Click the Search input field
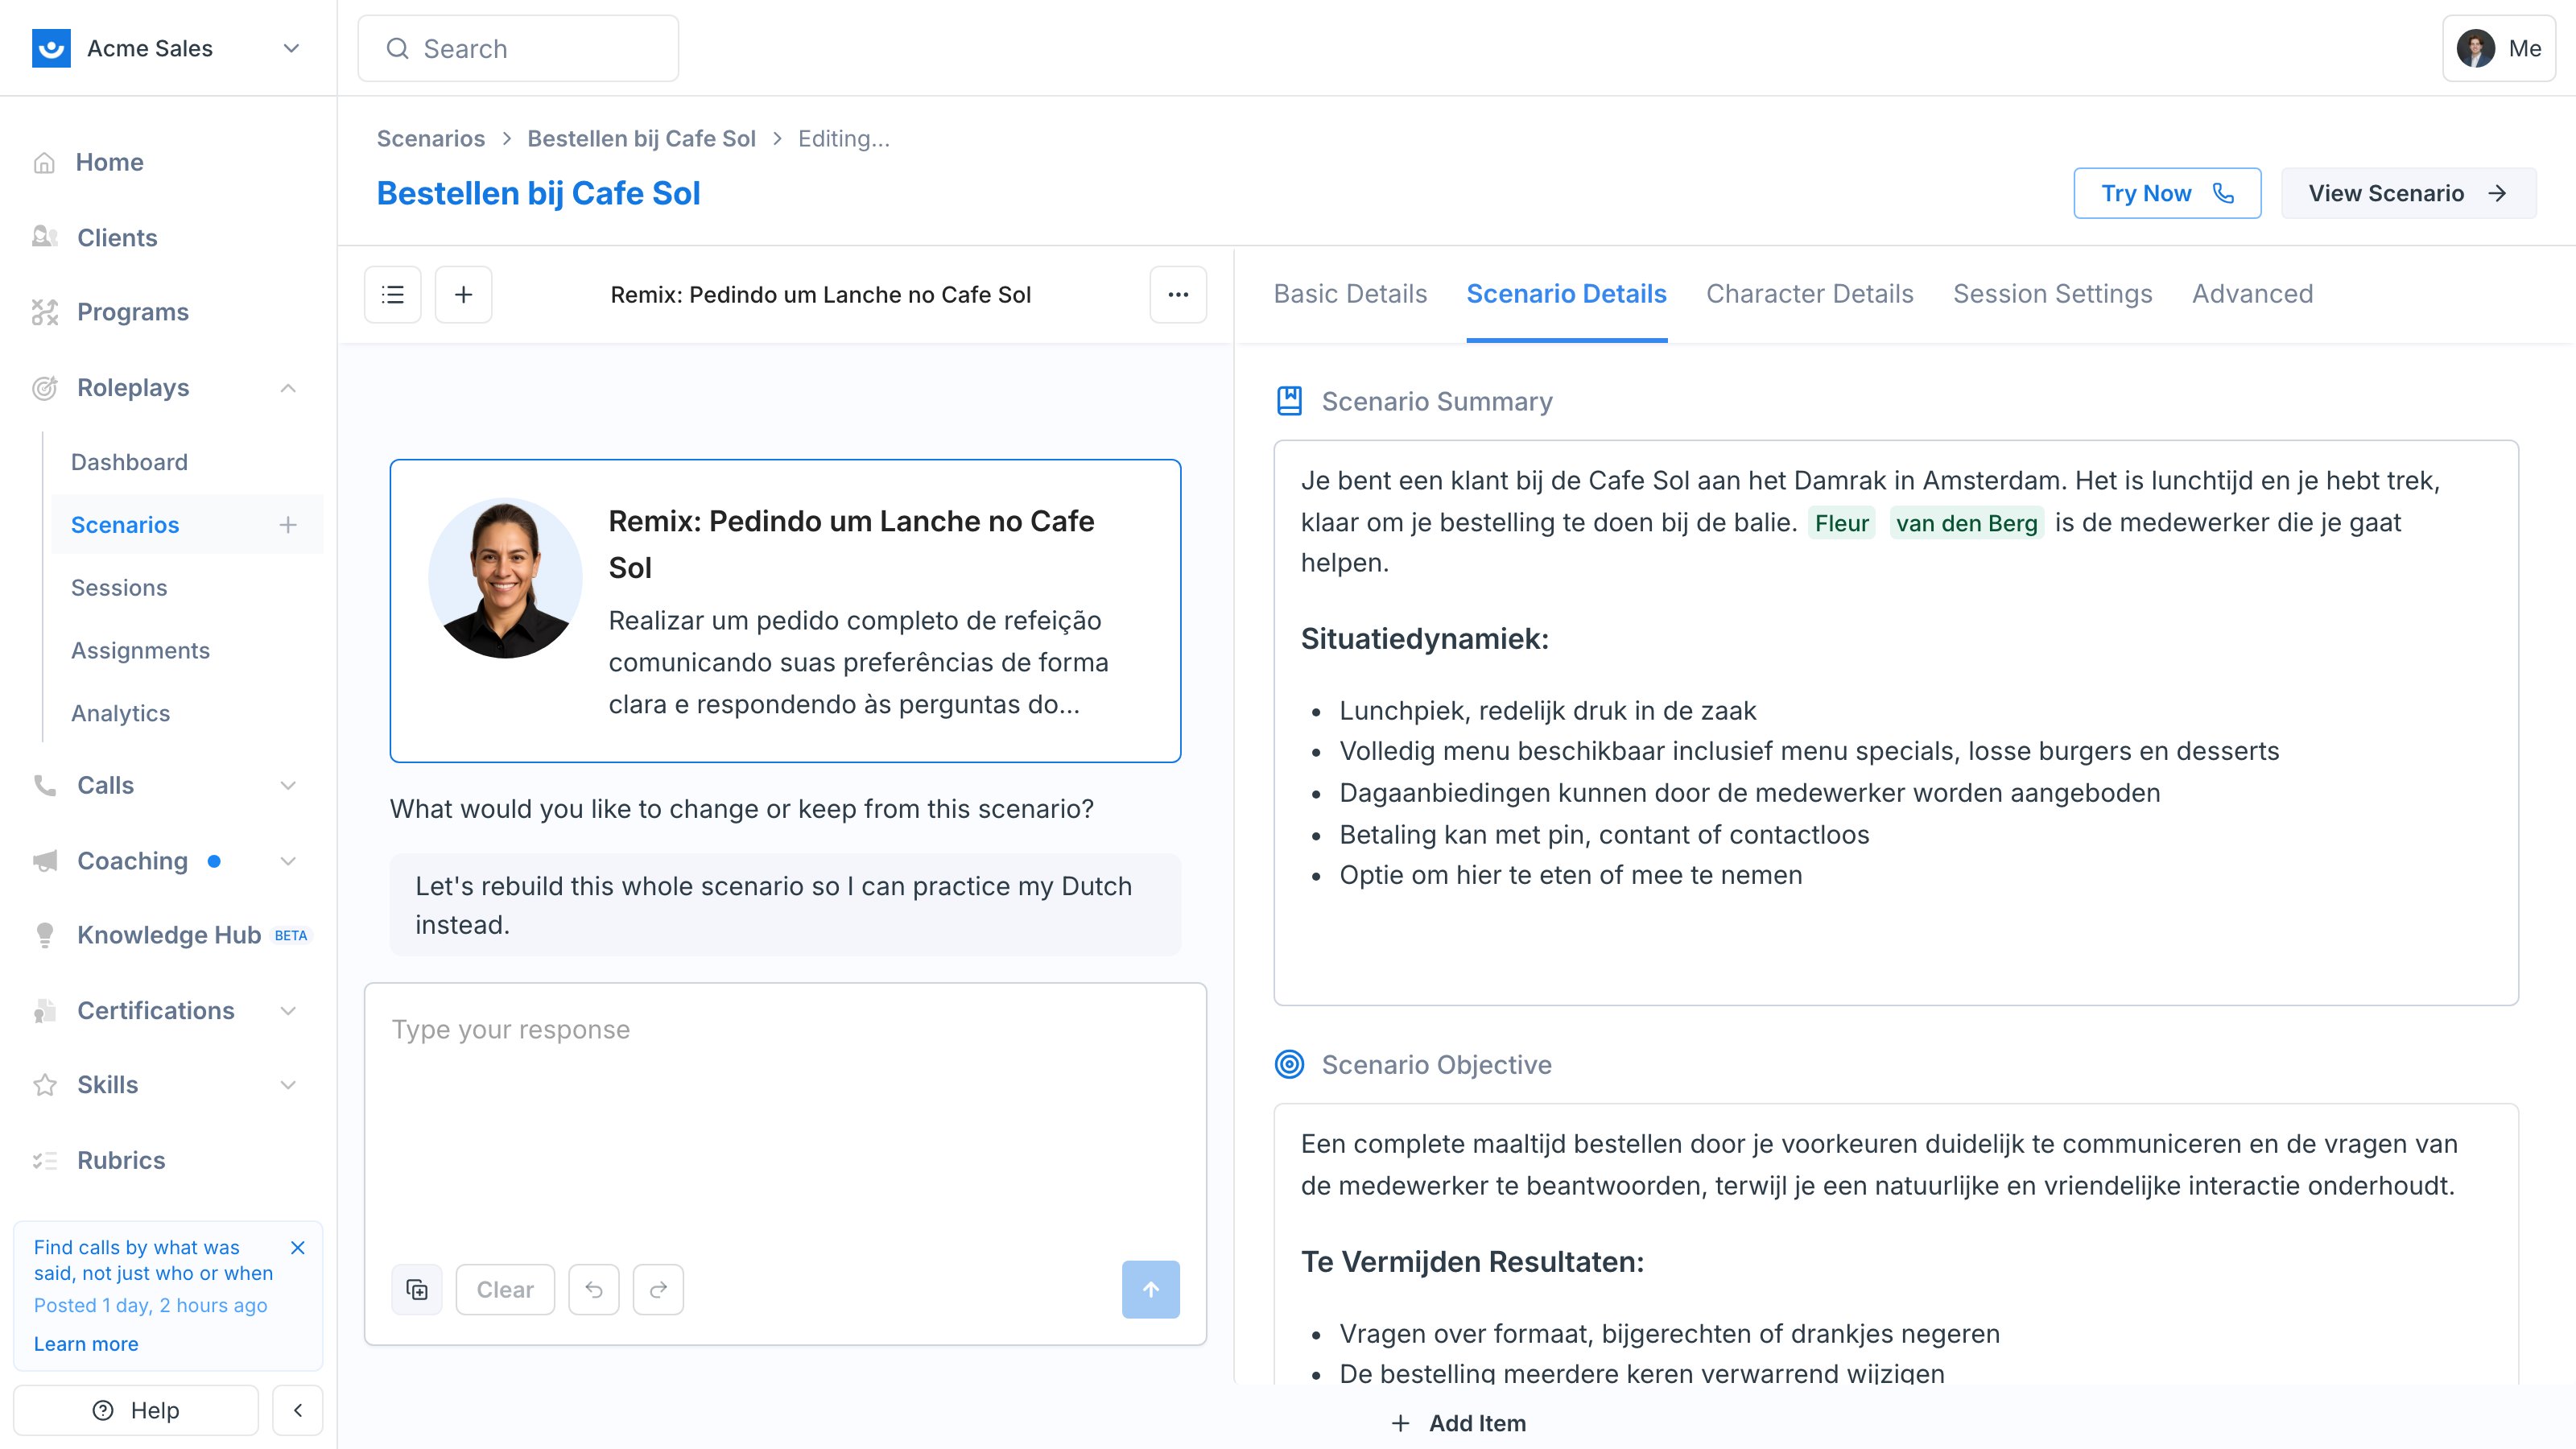 tap(518, 48)
